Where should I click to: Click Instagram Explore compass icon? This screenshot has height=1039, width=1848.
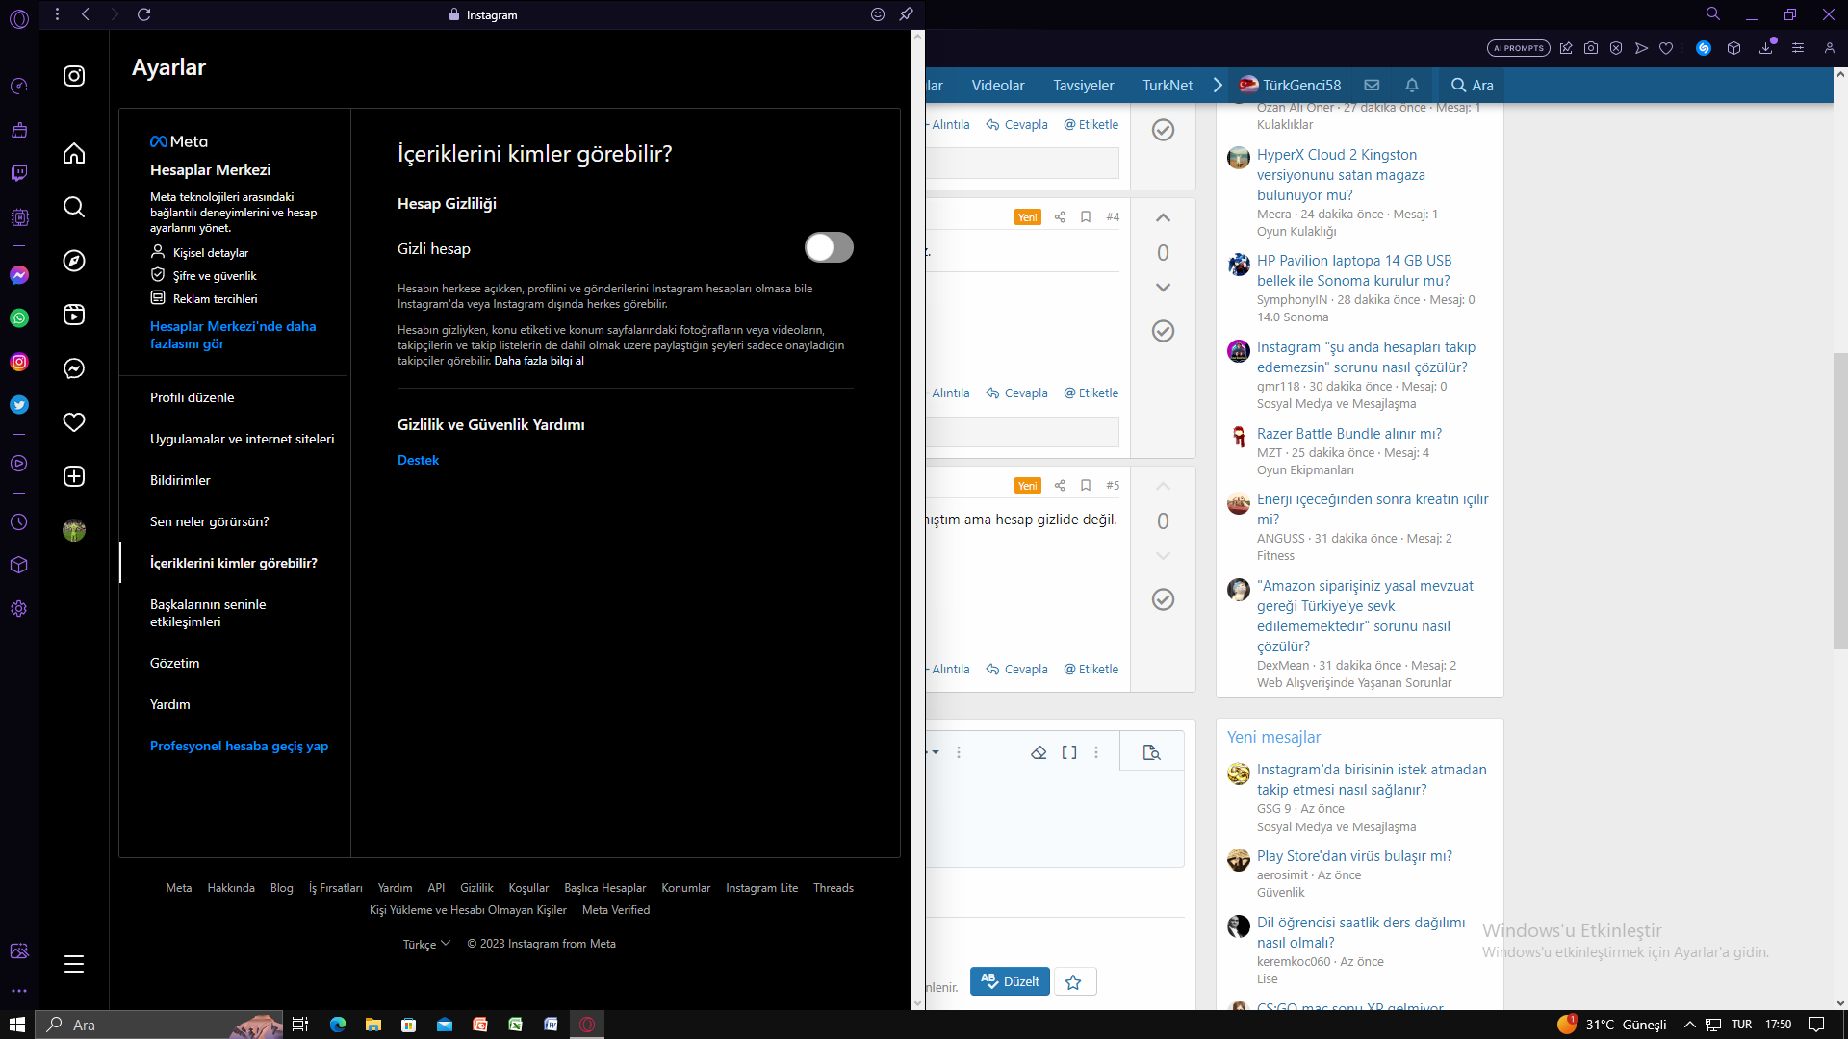tap(74, 261)
